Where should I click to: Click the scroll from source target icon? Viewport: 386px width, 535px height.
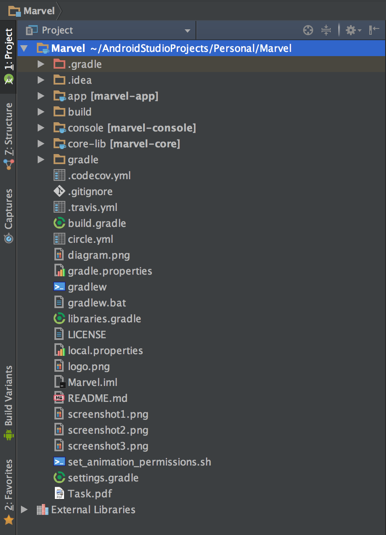click(x=308, y=30)
